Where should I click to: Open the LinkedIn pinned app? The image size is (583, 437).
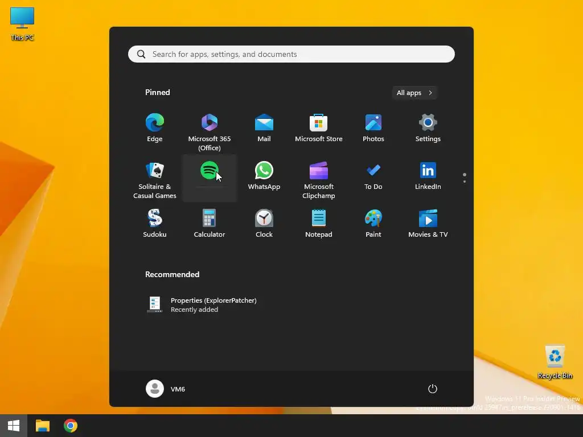pos(428,176)
